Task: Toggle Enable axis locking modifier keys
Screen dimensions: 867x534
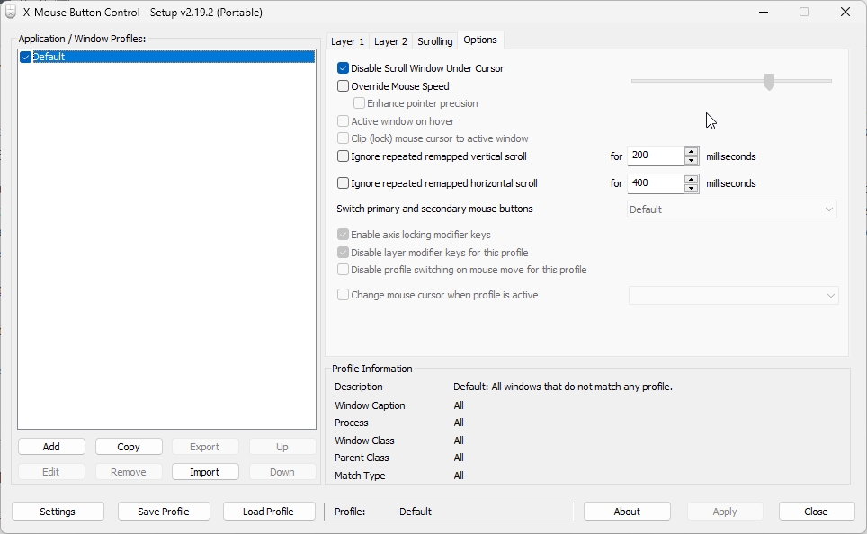Action: (x=343, y=235)
